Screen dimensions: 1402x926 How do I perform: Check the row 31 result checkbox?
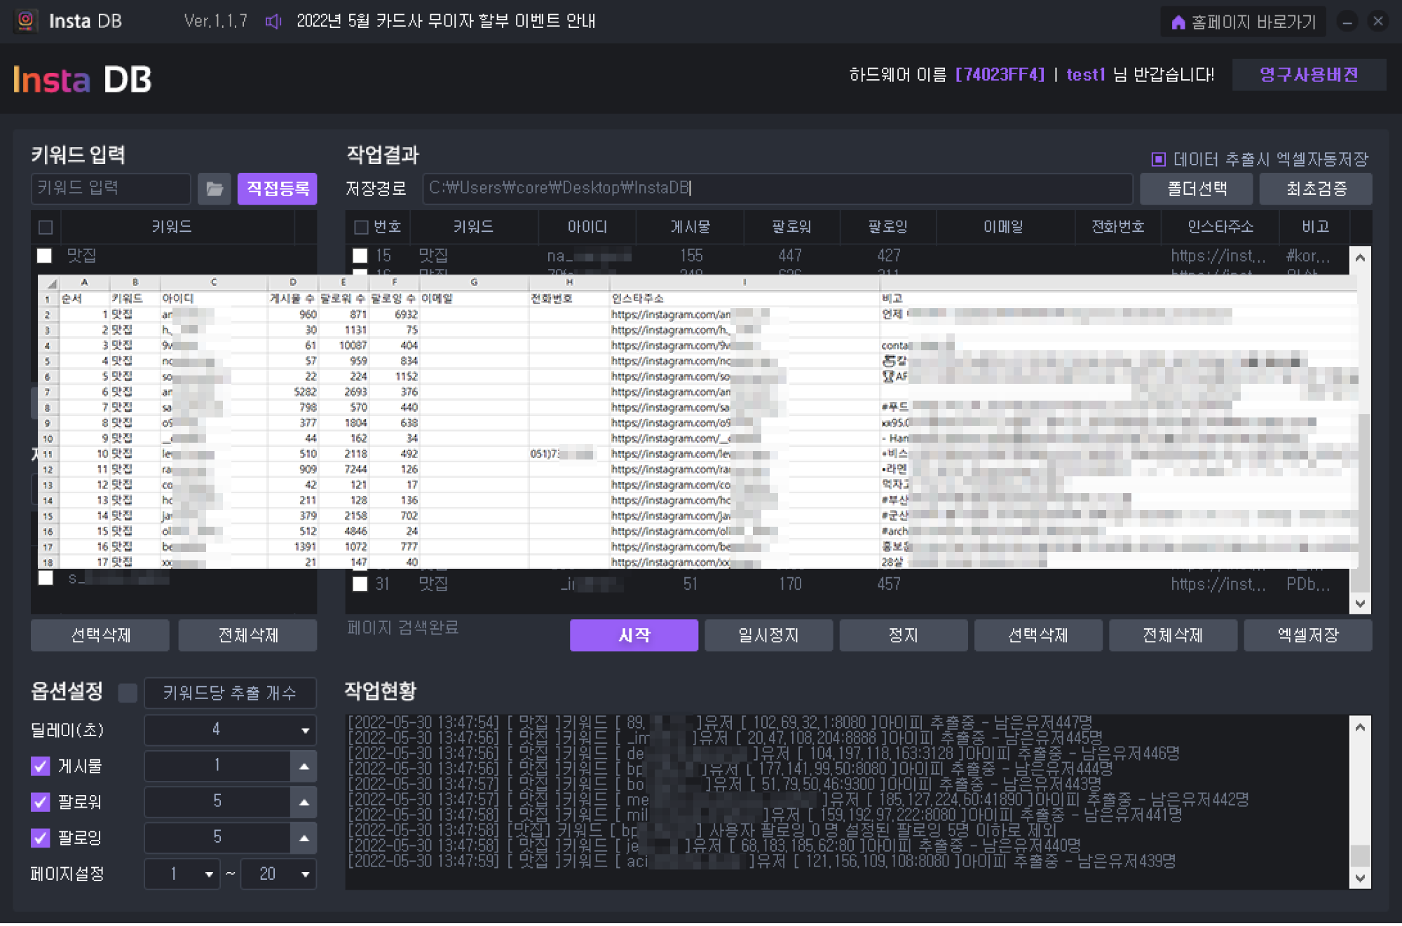[x=360, y=584]
